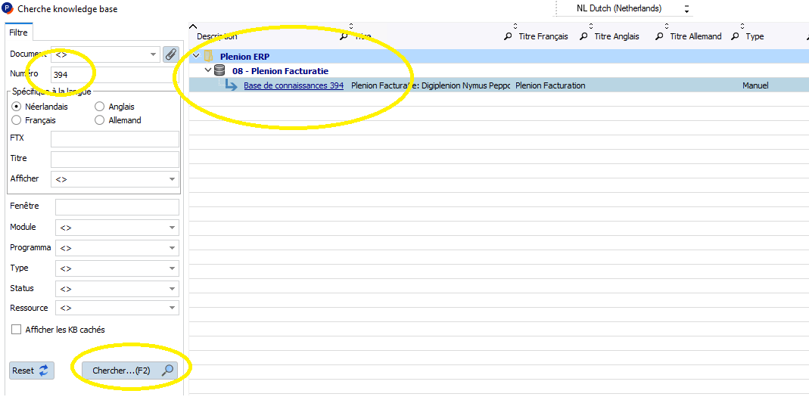Click the Reset button
809x400 pixels.
tap(32, 371)
